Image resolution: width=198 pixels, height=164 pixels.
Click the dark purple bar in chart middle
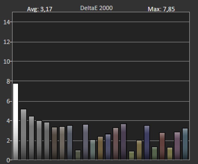pyautogui.click(x=123, y=142)
